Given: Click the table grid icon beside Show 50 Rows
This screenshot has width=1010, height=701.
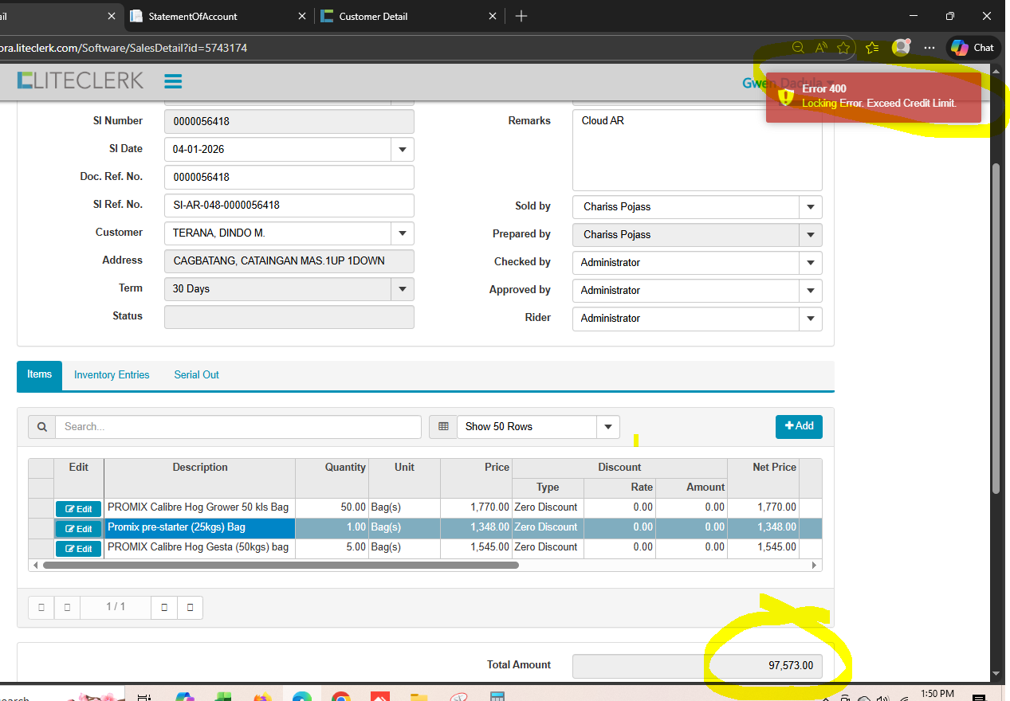Looking at the screenshot, I should [443, 427].
